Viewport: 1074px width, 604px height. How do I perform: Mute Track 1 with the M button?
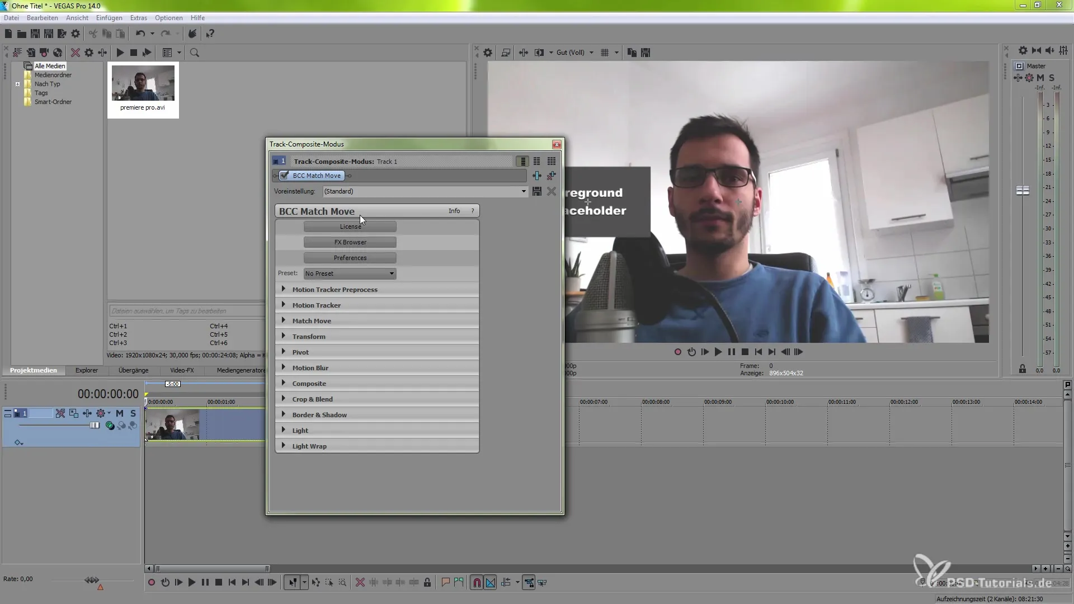click(120, 413)
